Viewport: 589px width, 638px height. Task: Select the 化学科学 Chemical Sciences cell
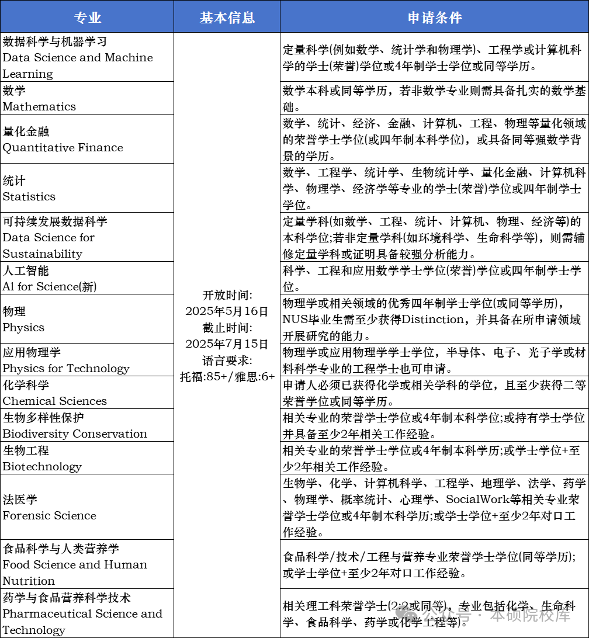[87, 393]
